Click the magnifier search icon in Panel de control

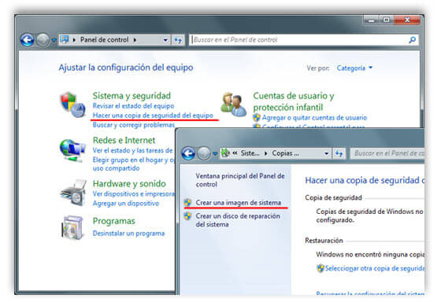click(x=413, y=40)
